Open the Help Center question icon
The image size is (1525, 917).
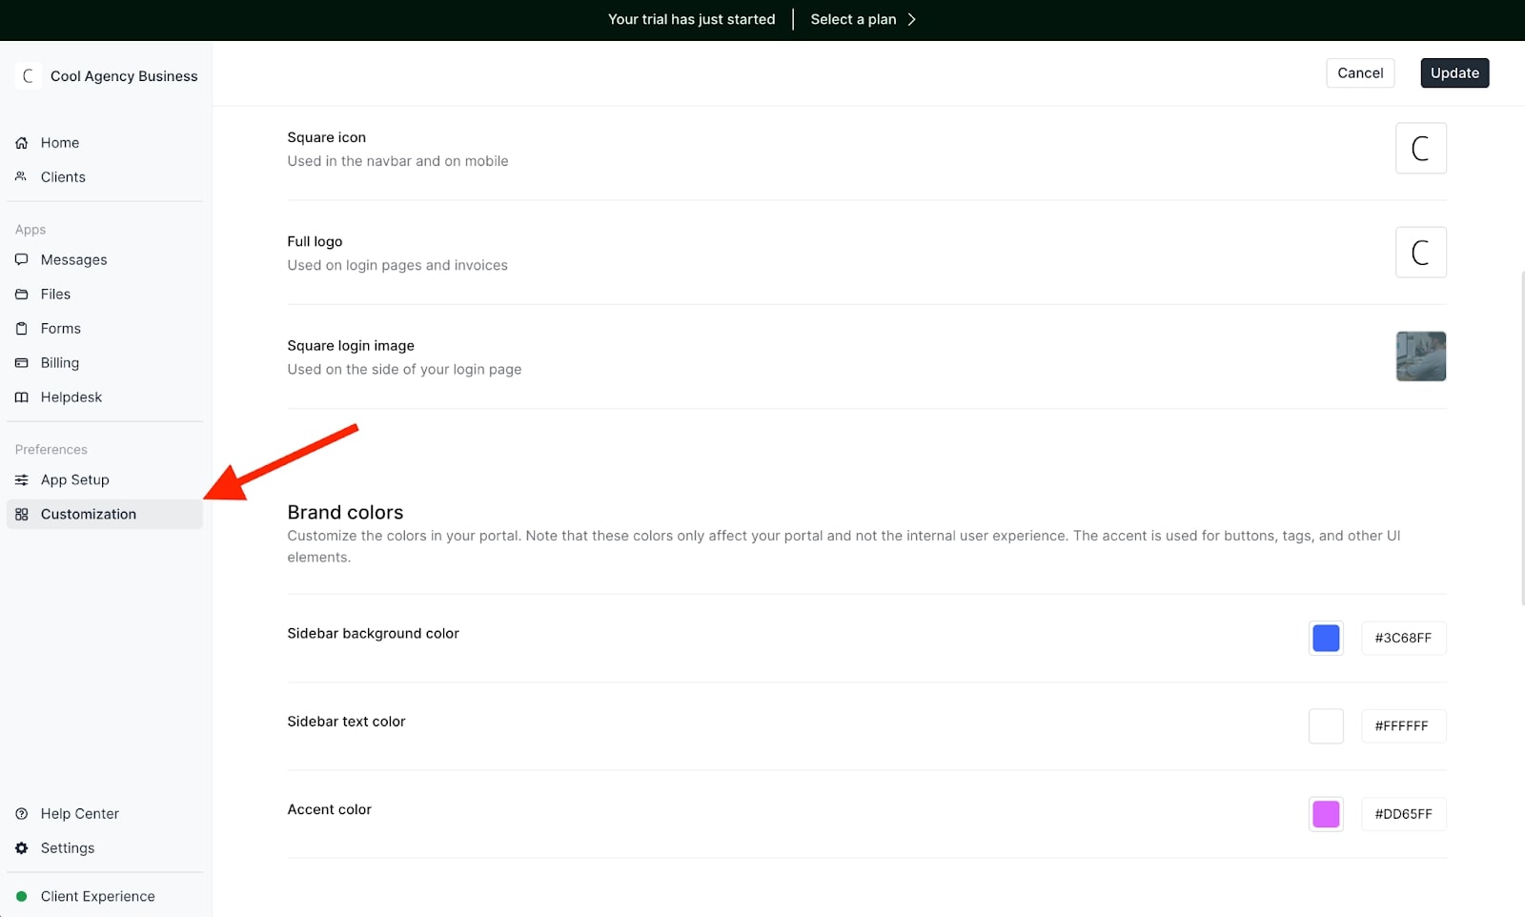22,814
